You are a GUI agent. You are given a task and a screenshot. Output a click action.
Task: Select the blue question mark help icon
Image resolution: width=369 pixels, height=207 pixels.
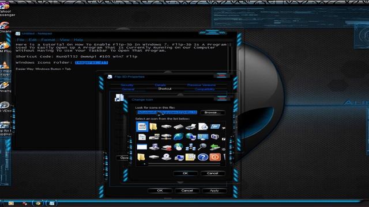[x=203, y=157]
